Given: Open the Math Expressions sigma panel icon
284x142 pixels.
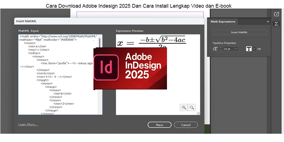Looking at the screenshot, I should coord(276,24).
